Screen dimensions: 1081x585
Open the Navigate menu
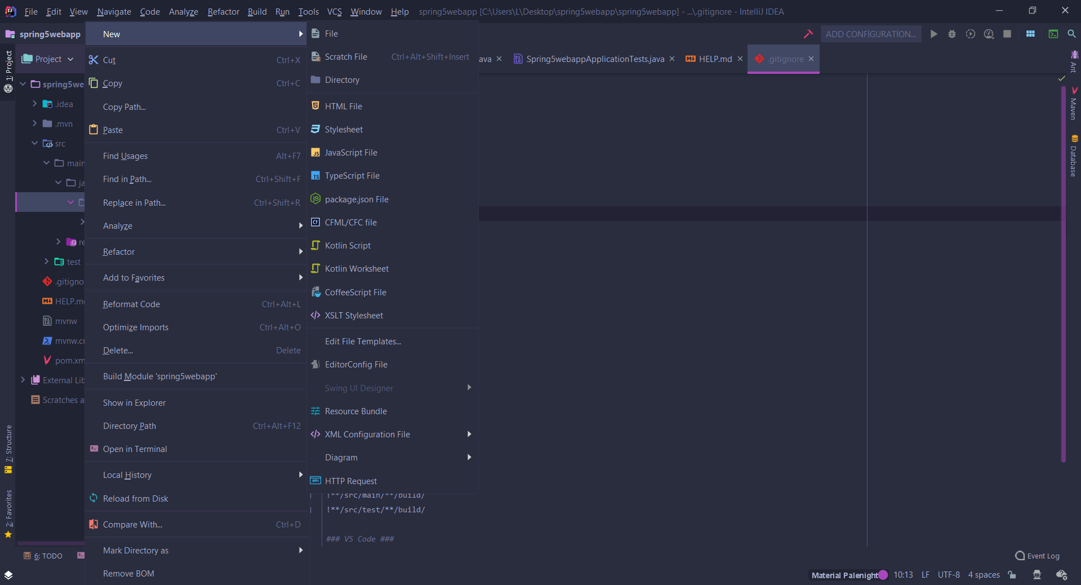tap(114, 12)
